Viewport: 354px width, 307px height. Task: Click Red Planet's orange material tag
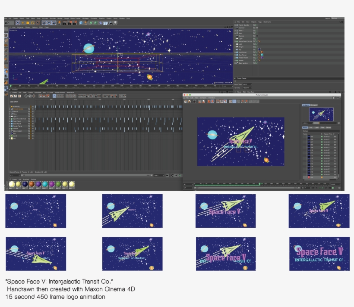coord(262,52)
